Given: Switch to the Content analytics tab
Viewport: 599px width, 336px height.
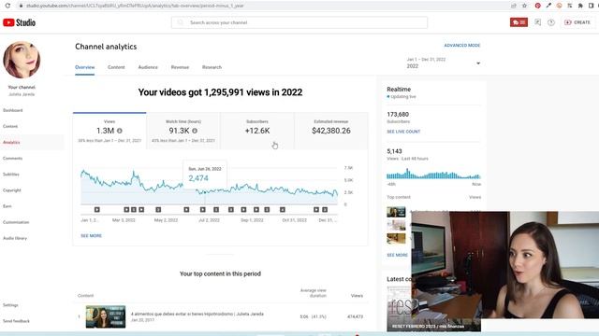Looking at the screenshot, I should click(116, 67).
